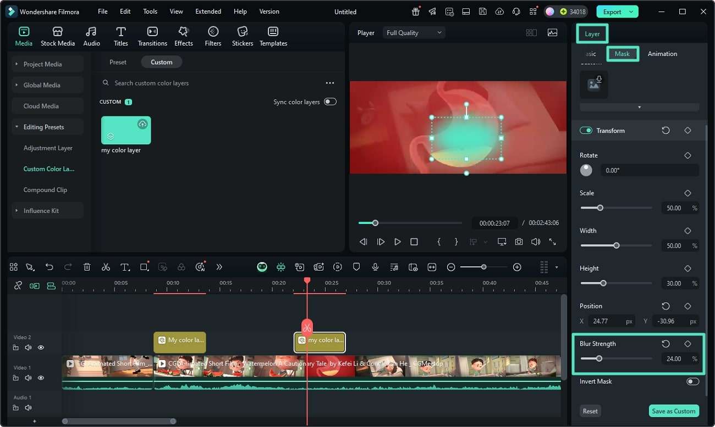Open the Titles tab
This screenshot has width=715, height=427.
[121, 36]
